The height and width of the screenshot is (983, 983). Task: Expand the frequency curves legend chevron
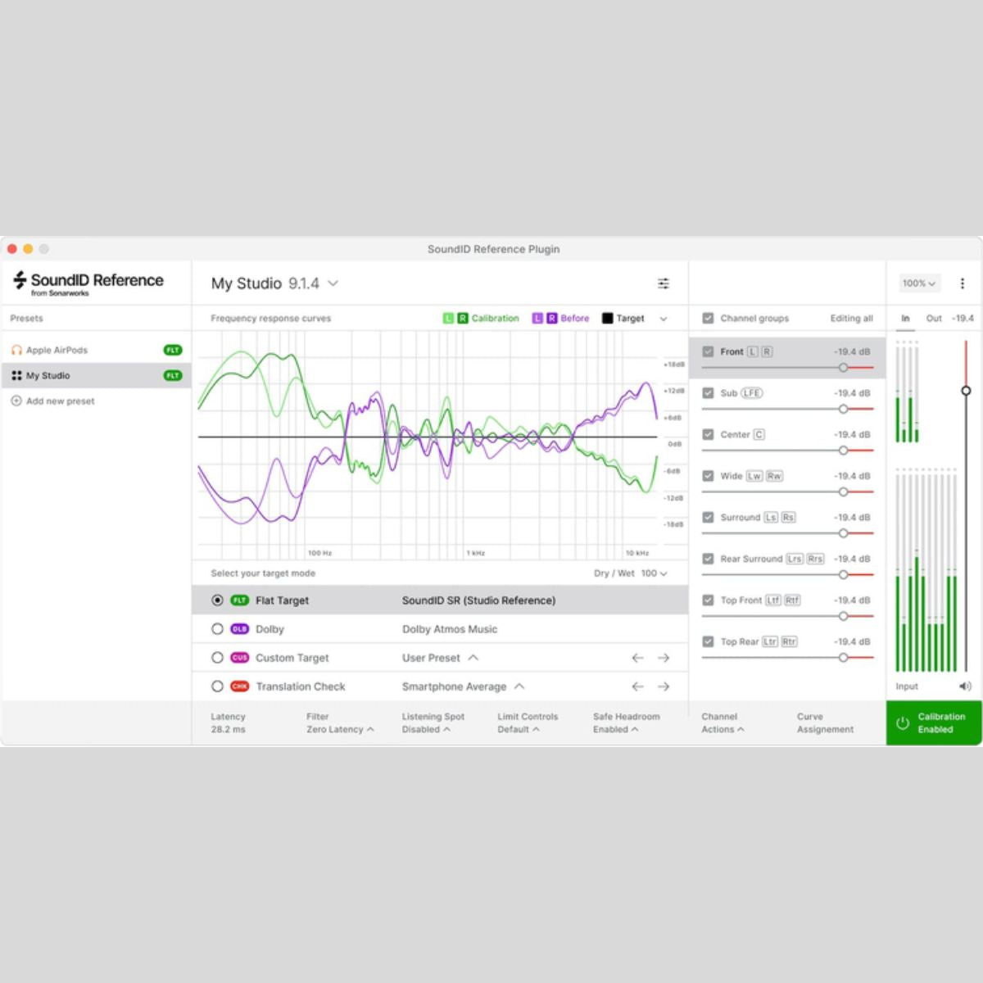pyautogui.click(x=664, y=319)
